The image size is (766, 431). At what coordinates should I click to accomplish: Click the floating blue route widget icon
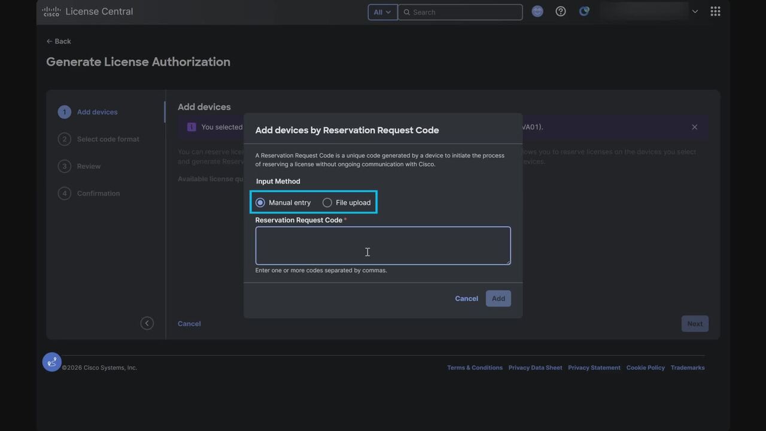point(52,362)
